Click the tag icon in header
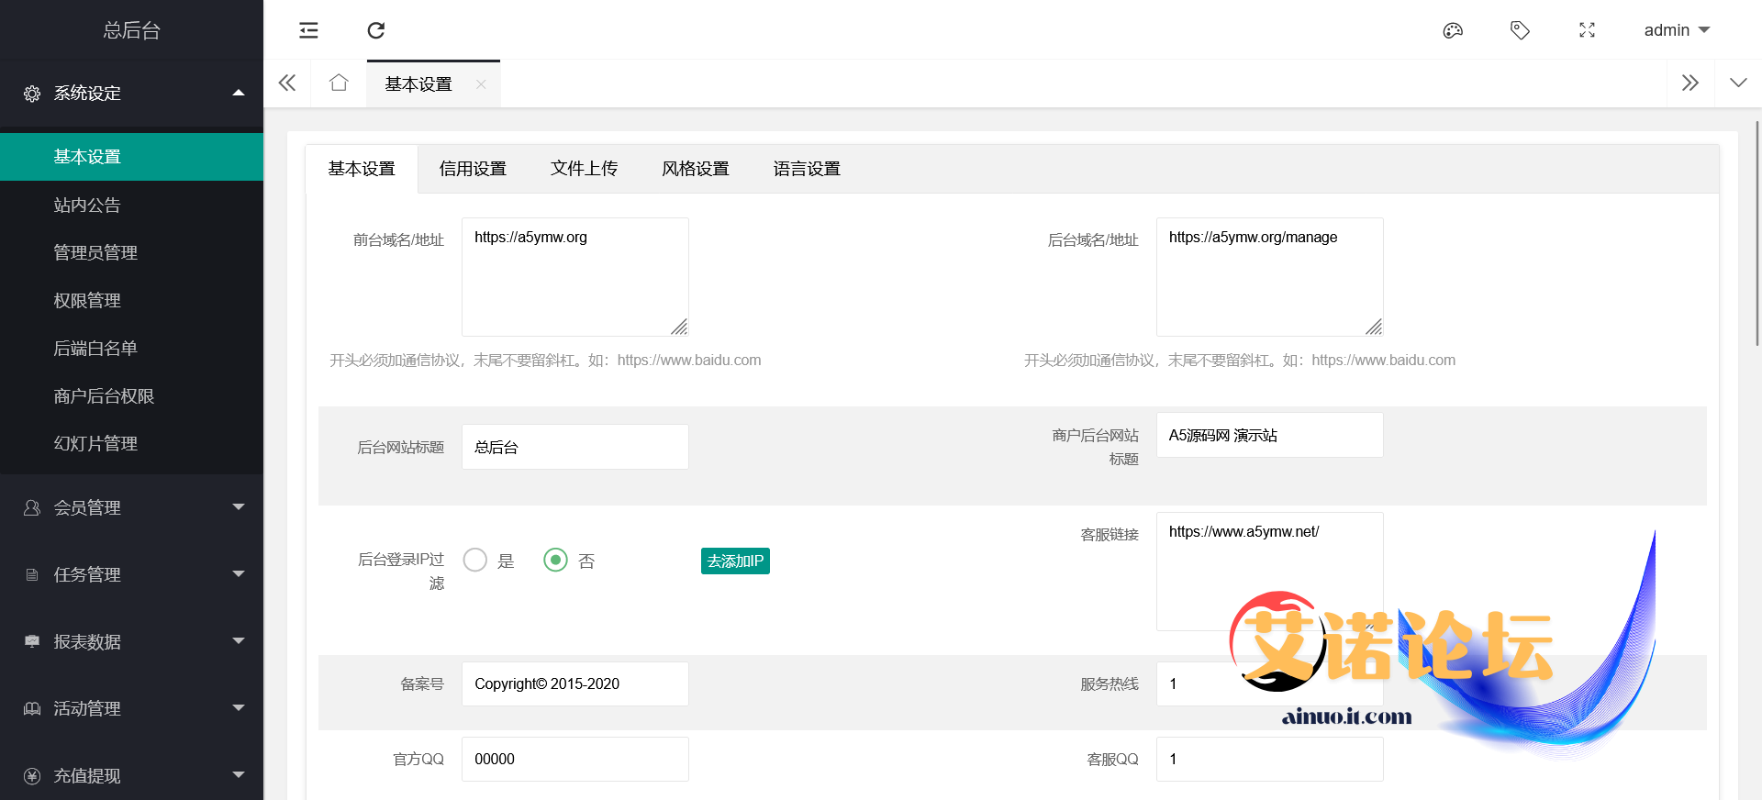Viewport: 1762px width, 800px height. coord(1520,30)
